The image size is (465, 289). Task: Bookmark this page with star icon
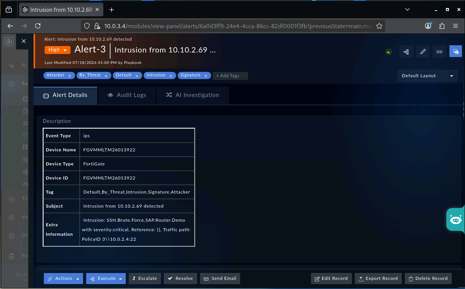379,26
